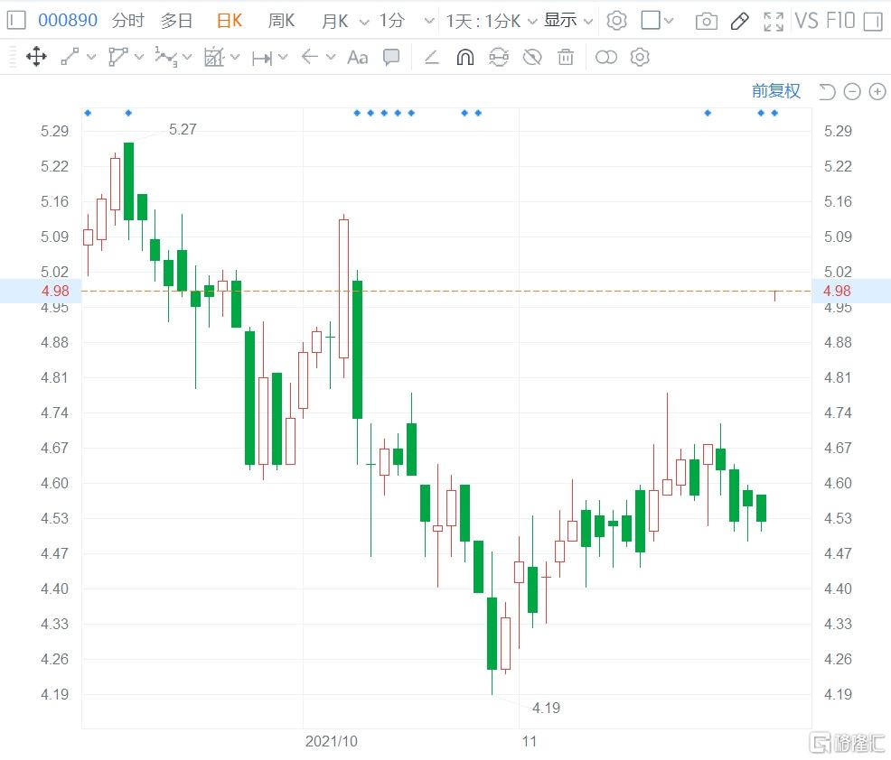Zoom in chart with plus icon

point(877,92)
